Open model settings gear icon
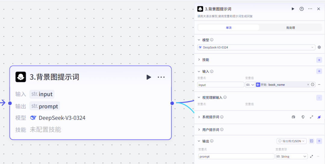 point(319,47)
